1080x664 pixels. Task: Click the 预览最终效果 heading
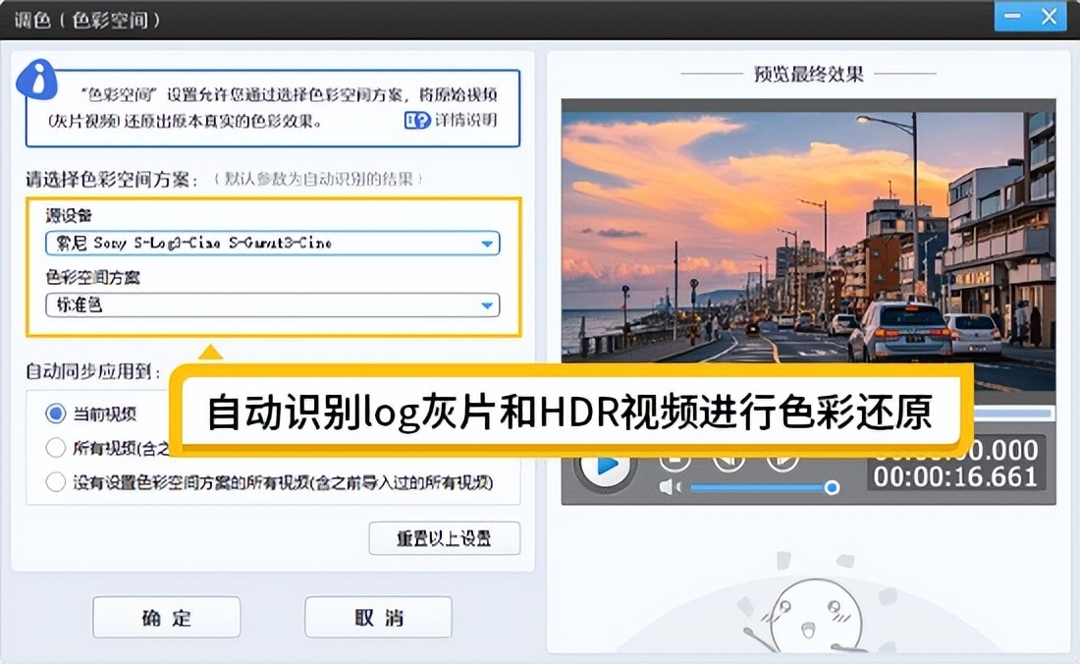coord(809,74)
